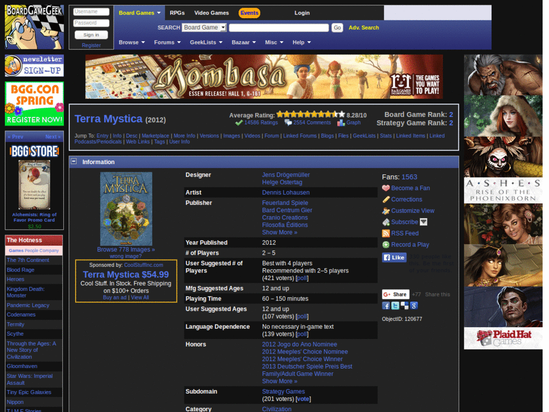This screenshot has width=549, height=412.
Task: Show more publishers
Action: pyautogui.click(x=279, y=232)
